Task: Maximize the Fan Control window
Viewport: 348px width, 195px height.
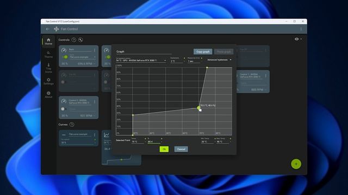Action: point(295,22)
